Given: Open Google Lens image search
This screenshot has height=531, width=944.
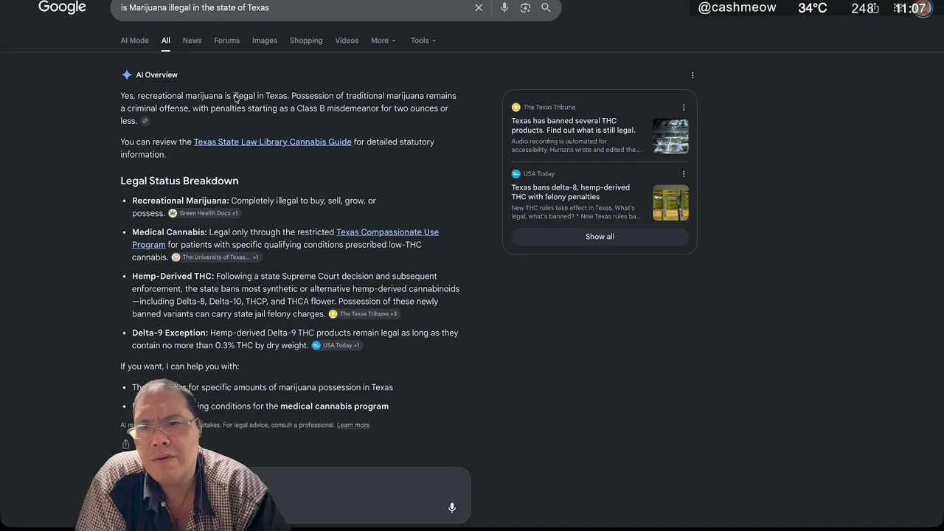Looking at the screenshot, I should [x=525, y=7].
